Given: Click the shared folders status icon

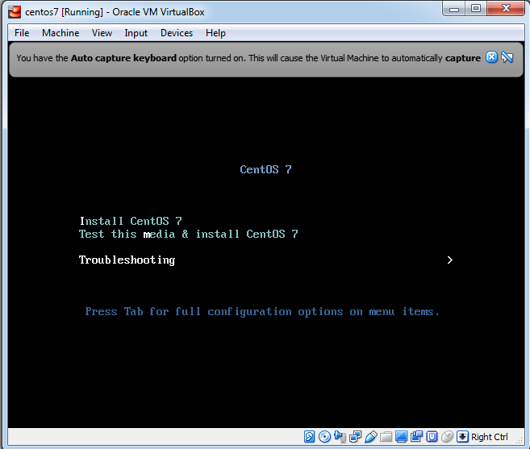Looking at the screenshot, I should [386, 436].
